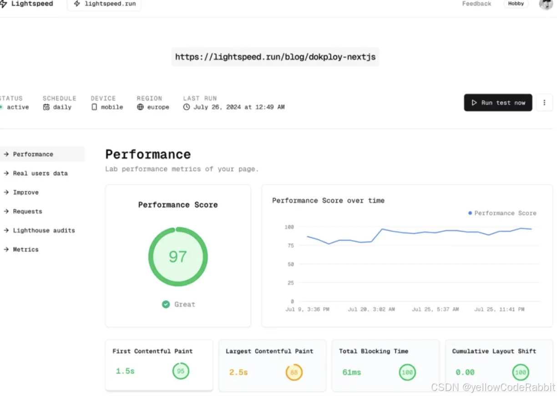This screenshot has height=396, width=557.
Task: Click the page URL dokploy-nextjs box
Action: (275, 57)
